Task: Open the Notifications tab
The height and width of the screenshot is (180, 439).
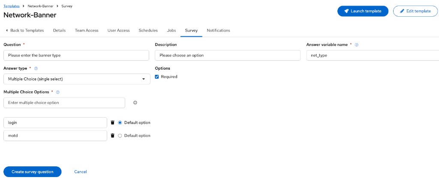Action: (x=218, y=30)
